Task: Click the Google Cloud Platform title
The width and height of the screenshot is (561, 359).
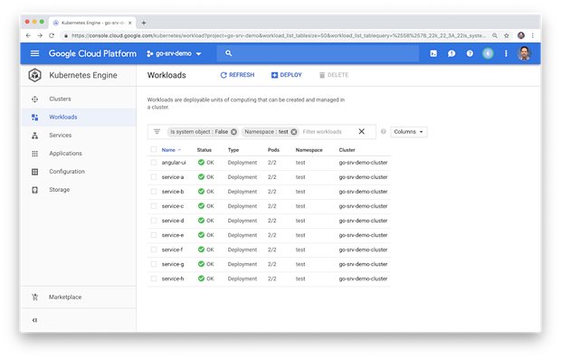Action: (92, 53)
